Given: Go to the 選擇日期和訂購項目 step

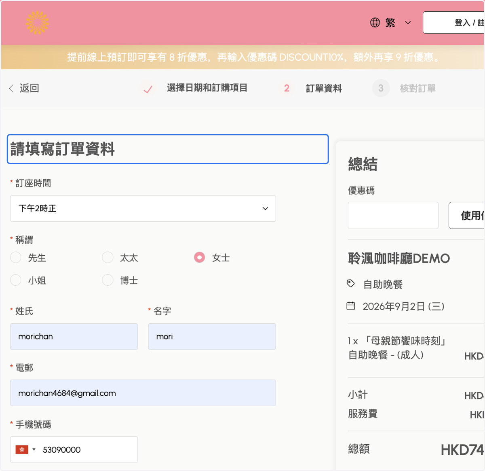Looking at the screenshot, I should point(207,88).
